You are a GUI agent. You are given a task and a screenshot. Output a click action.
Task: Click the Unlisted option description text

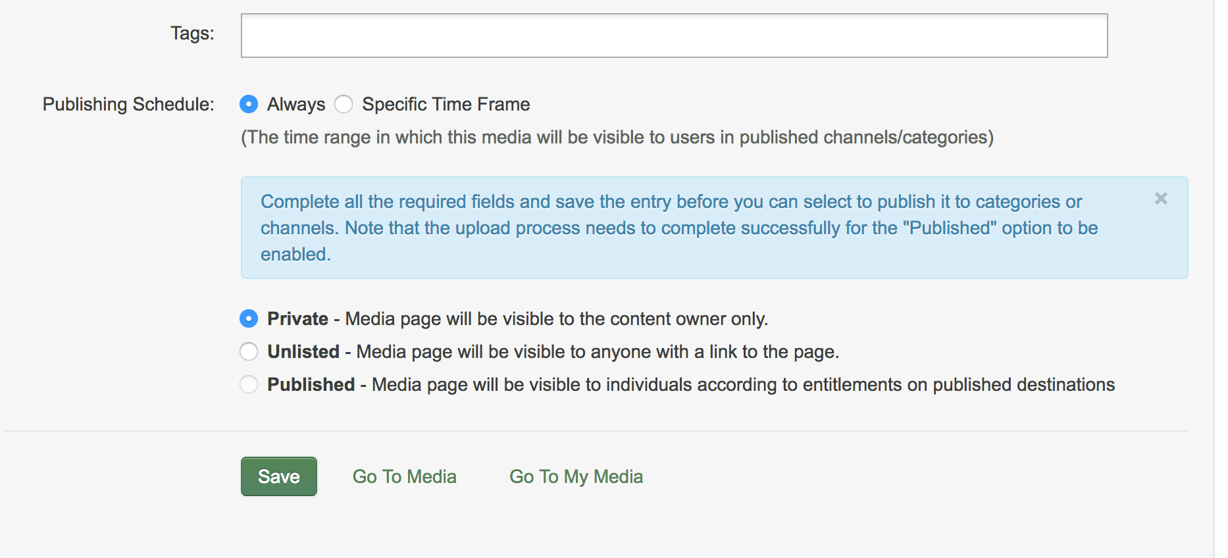598,351
